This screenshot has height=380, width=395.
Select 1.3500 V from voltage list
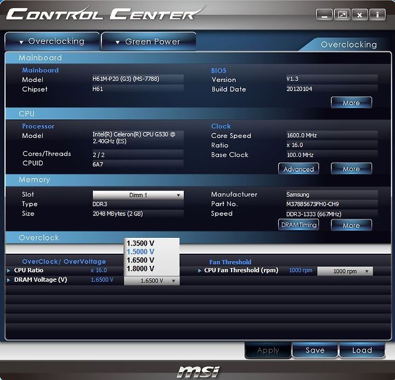[x=140, y=243]
